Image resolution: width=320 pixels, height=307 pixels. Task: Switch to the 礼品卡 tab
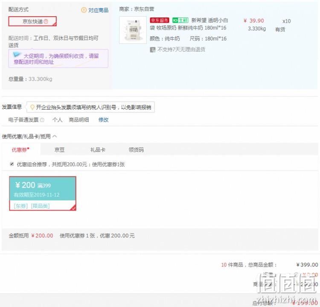pyautogui.click(x=98, y=150)
